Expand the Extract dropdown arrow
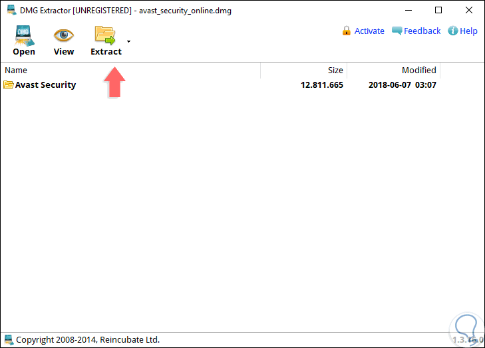The height and width of the screenshot is (348, 485). [128, 41]
